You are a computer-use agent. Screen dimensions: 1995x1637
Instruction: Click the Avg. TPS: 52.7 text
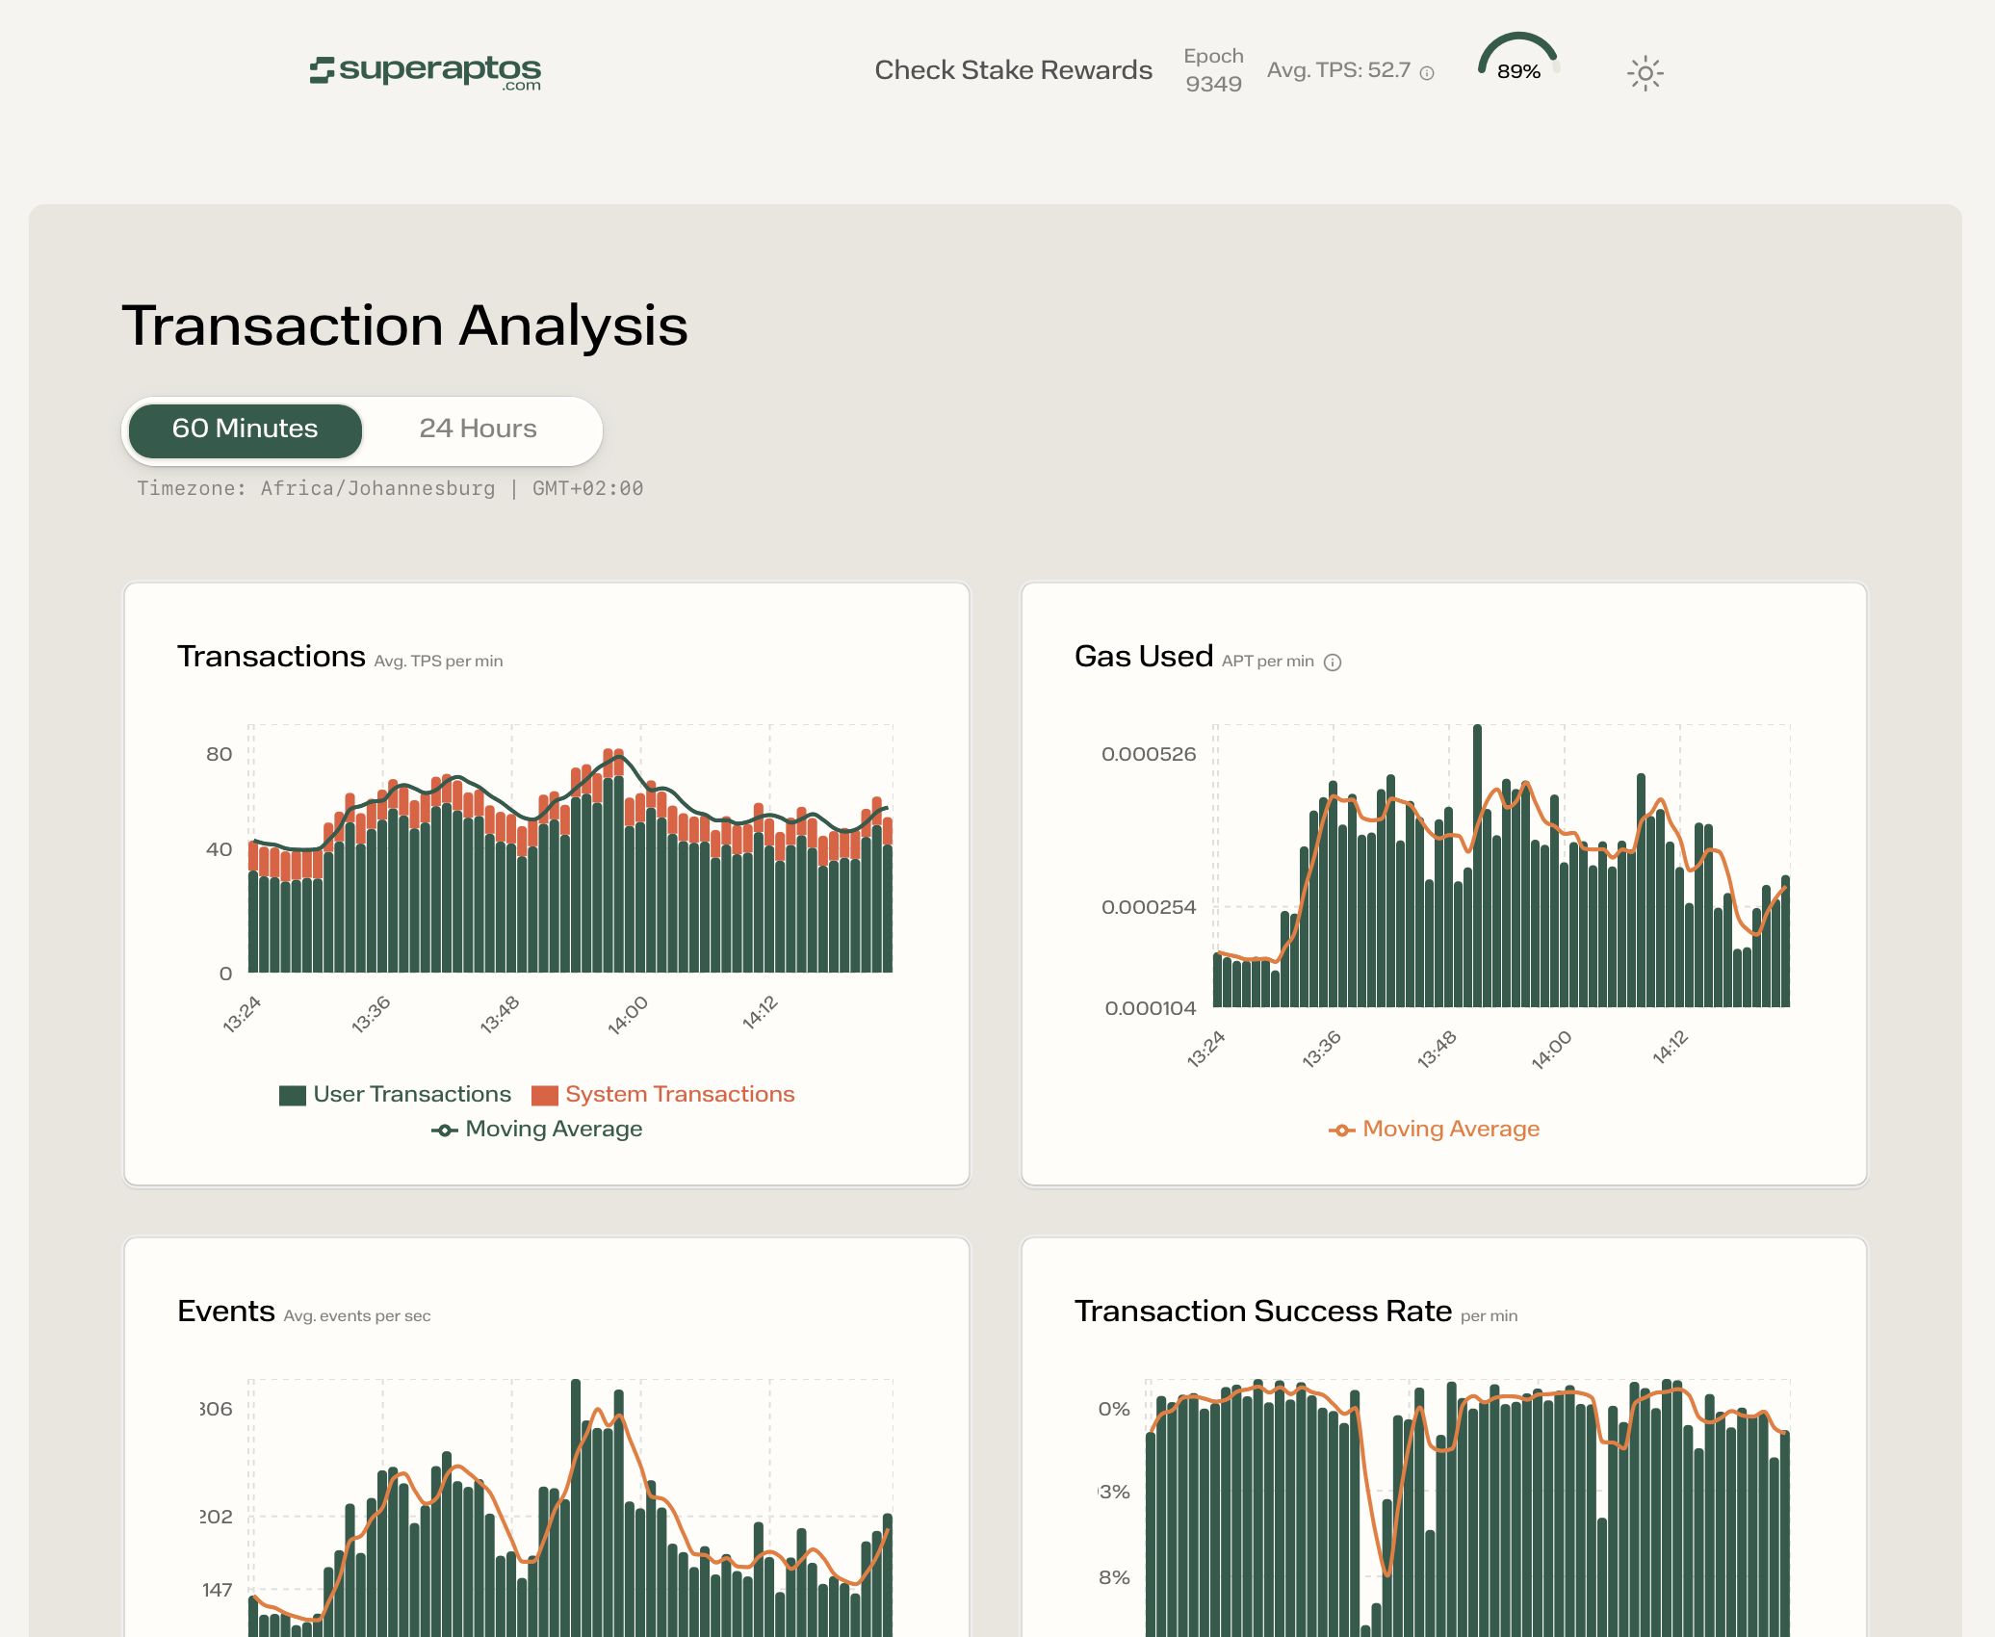pos(1338,70)
